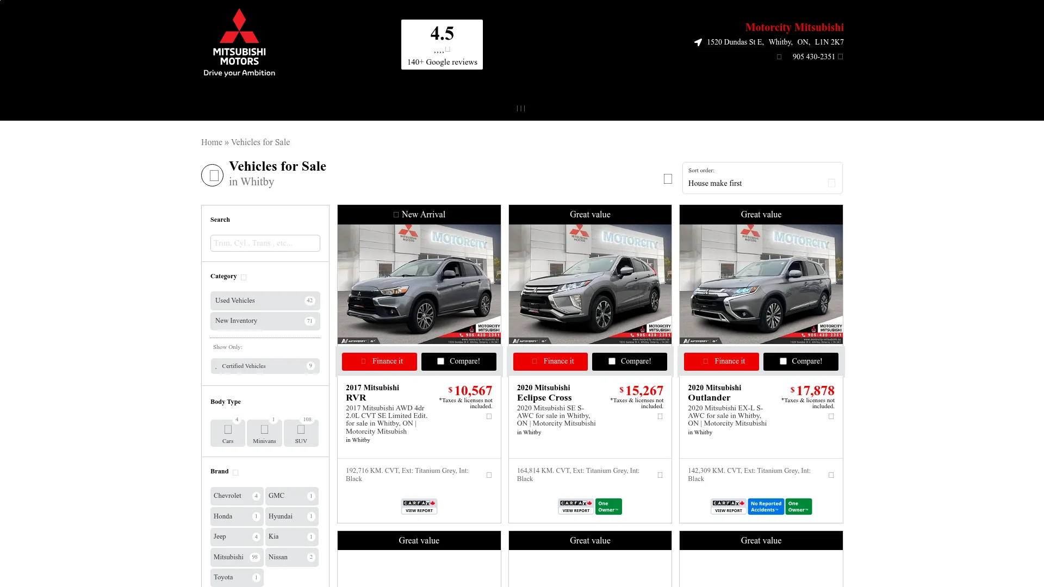1044x587 pixels.
Task: Click the $10,567 price
Action: pos(470,391)
